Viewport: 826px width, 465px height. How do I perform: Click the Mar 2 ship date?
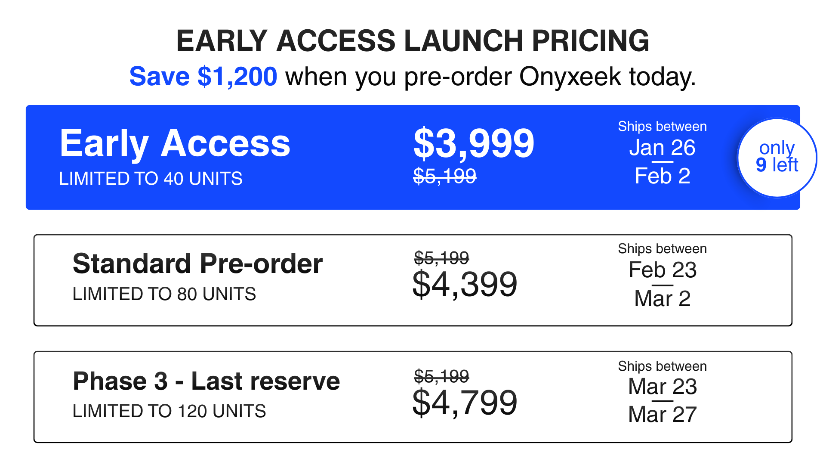(663, 298)
